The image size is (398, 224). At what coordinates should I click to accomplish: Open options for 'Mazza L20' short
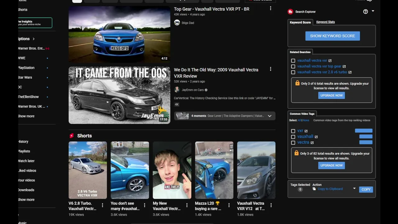tap(229, 205)
